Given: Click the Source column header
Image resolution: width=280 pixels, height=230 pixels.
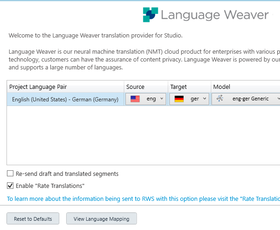Looking at the screenshot, I should [x=146, y=87].
